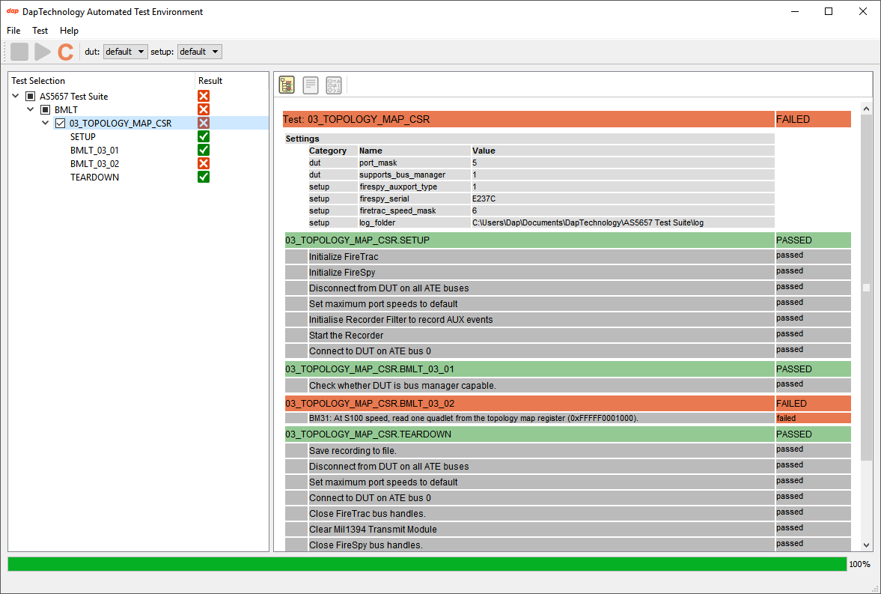
Task: Toggle the BMLT checkbox
Action: [46, 109]
